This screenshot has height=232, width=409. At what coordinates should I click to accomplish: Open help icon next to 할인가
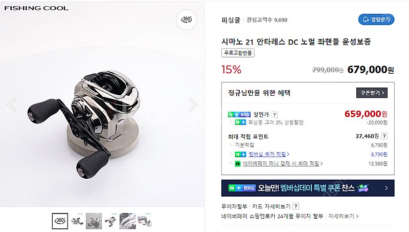pos(274,114)
